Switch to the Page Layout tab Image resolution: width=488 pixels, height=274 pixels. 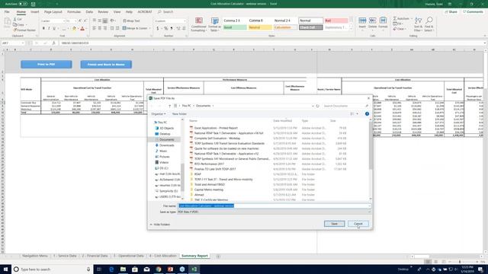53,12
